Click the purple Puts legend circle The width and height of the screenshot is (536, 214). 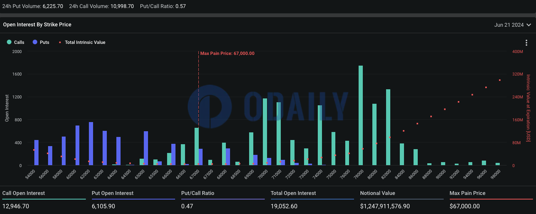pos(35,42)
